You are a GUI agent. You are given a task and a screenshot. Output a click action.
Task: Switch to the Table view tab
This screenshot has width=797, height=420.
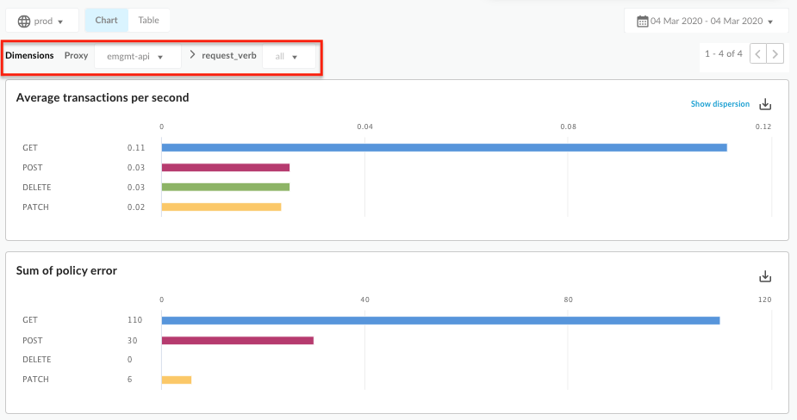click(x=149, y=20)
